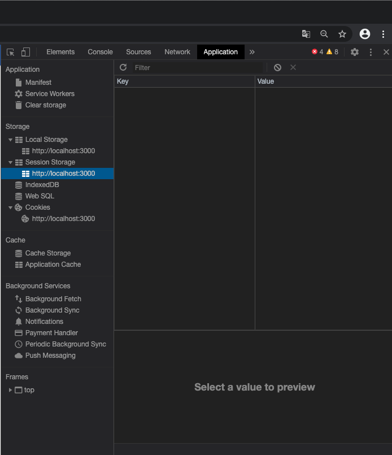Click the inspect element picker icon
This screenshot has width=392, height=455.
click(x=11, y=52)
